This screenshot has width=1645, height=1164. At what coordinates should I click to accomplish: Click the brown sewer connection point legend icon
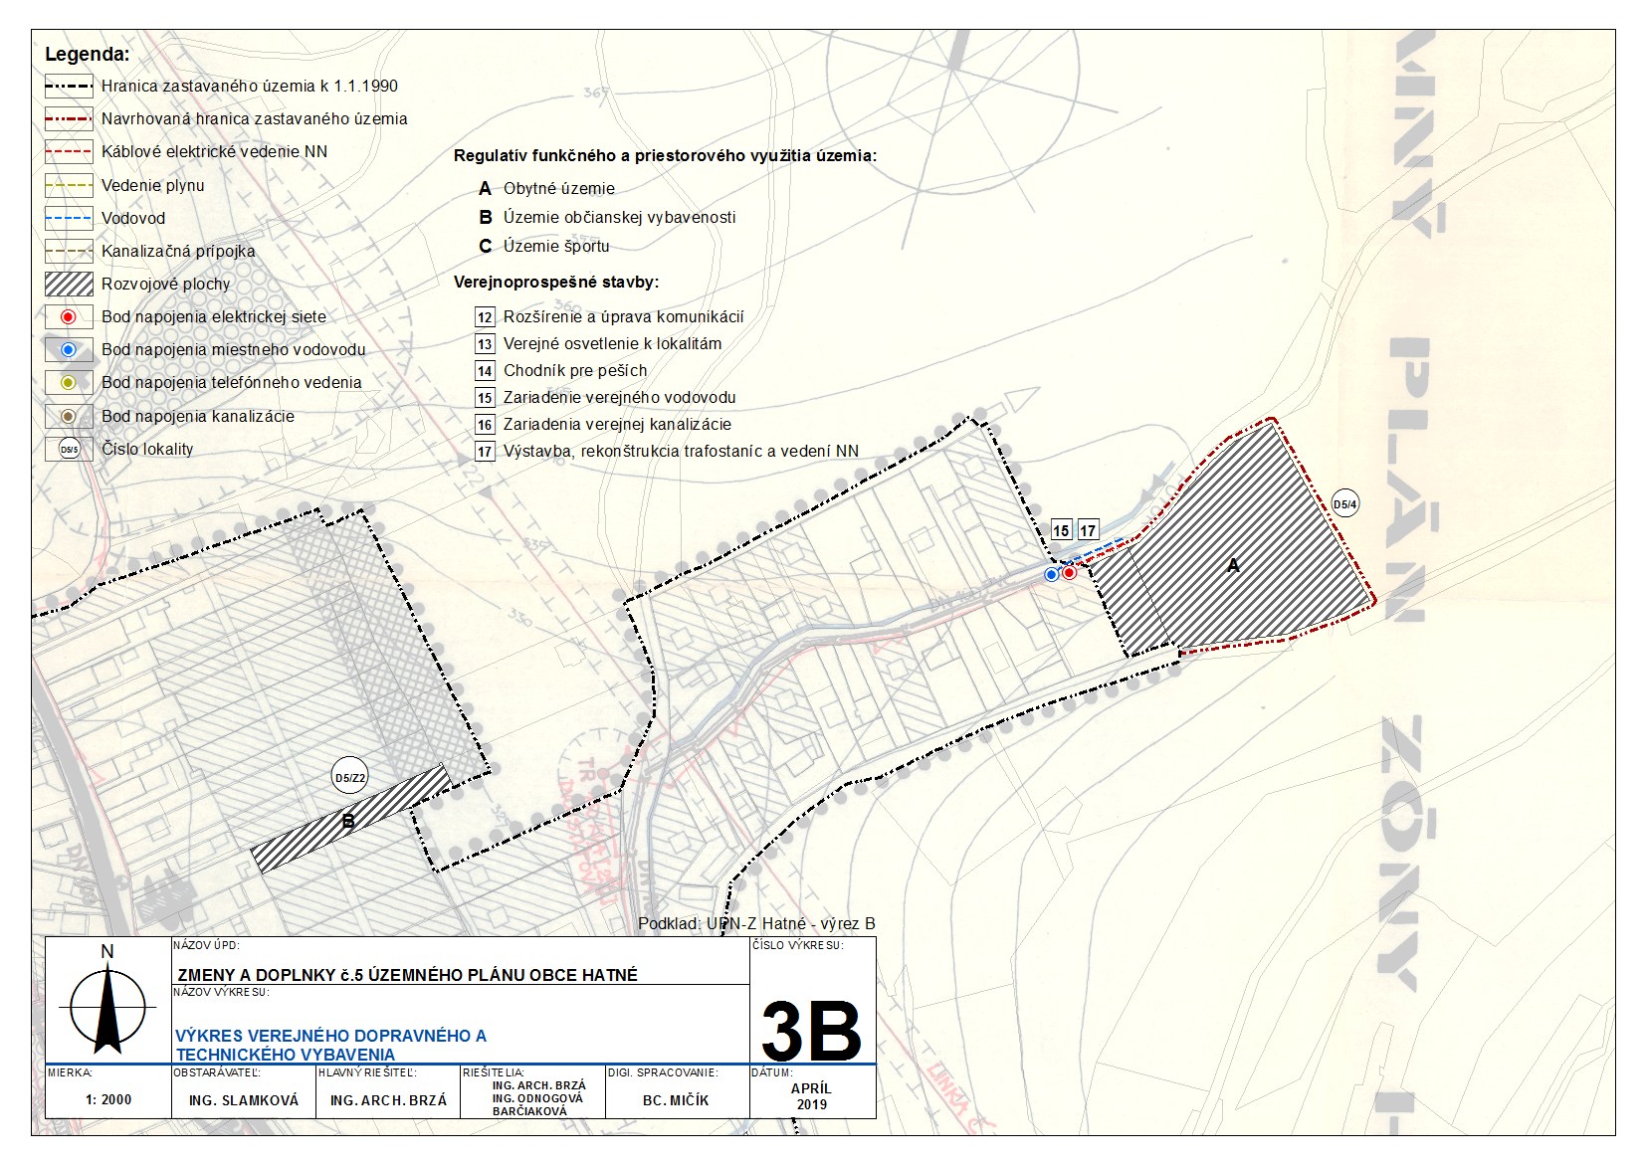[x=69, y=416]
